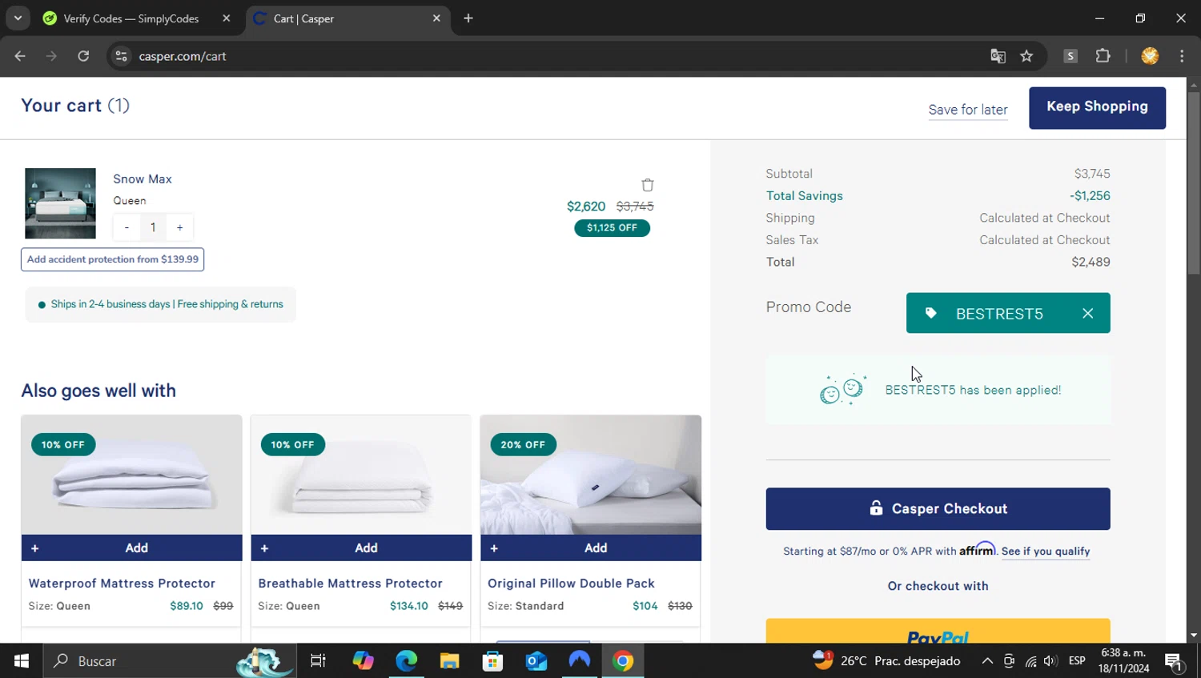Open a new browser tab
The image size is (1201, 678).
click(468, 18)
